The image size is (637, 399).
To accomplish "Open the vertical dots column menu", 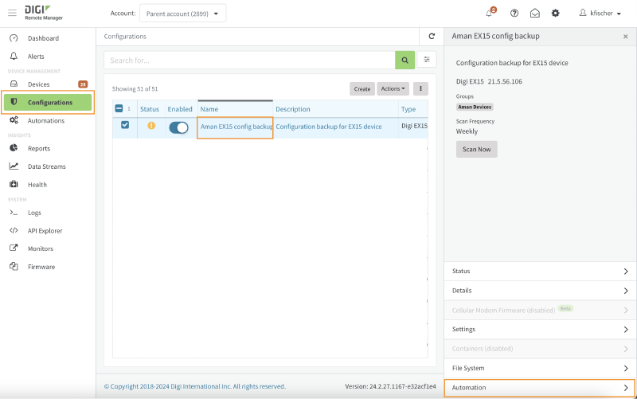I will click(420, 88).
